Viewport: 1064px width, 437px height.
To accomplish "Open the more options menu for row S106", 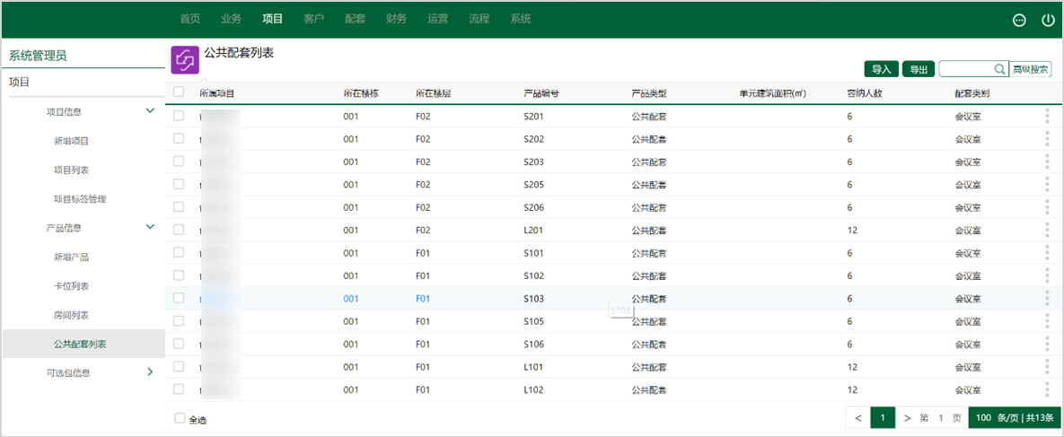I will 1047,344.
